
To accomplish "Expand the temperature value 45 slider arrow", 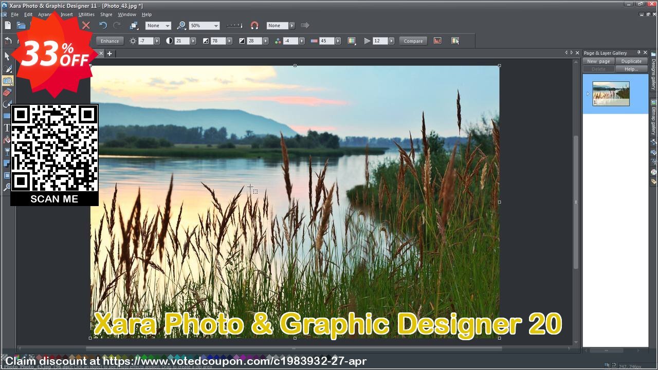I will point(338,41).
